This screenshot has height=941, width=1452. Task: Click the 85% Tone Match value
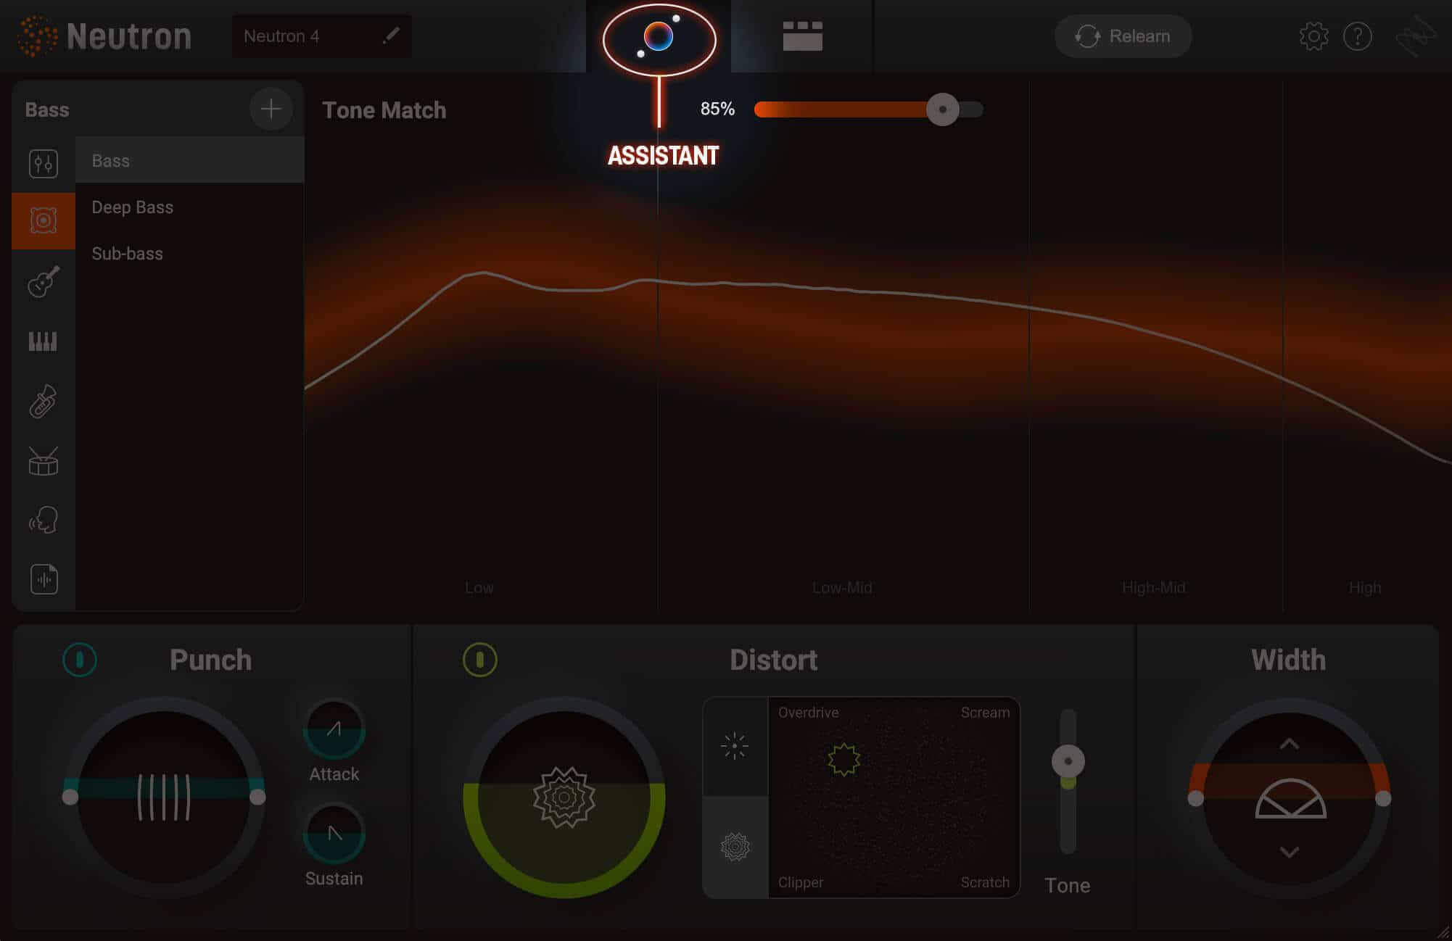click(x=717, y=109)
